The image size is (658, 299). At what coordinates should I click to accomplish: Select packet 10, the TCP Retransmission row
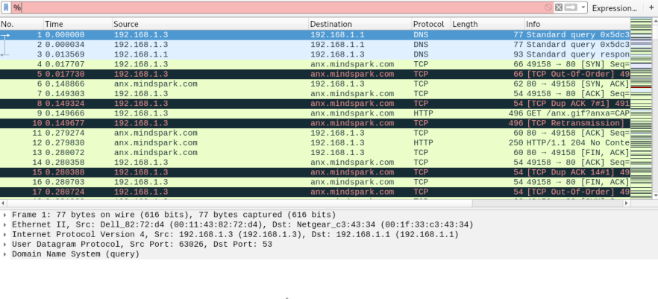coord(298,123)
